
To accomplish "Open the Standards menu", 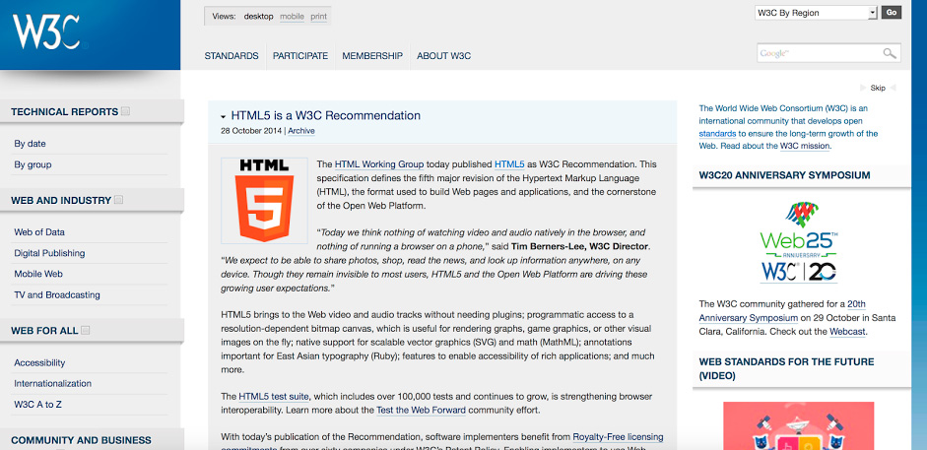I will coord(232,56).
